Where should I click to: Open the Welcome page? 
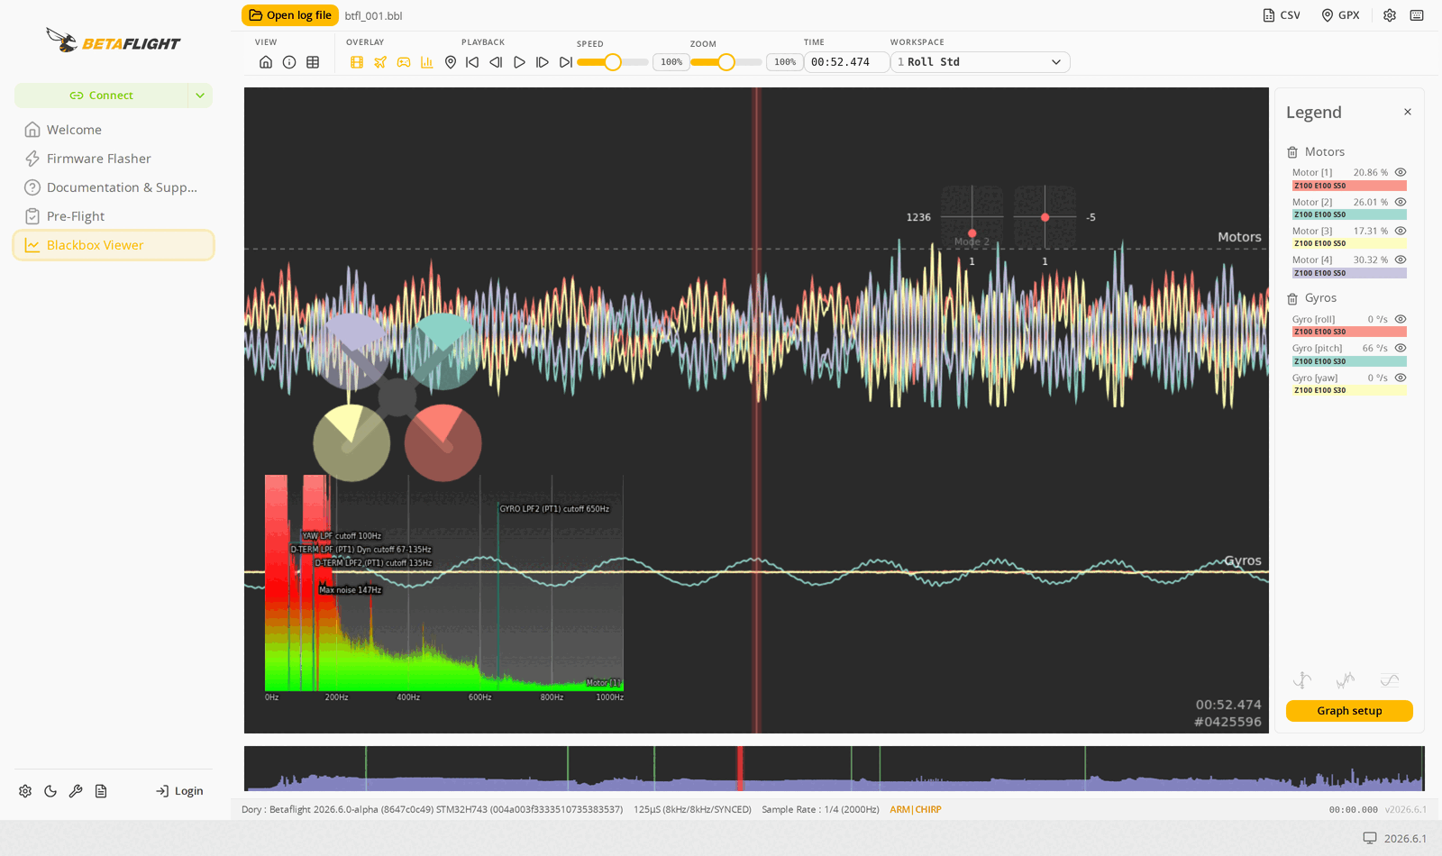[114, 130]
